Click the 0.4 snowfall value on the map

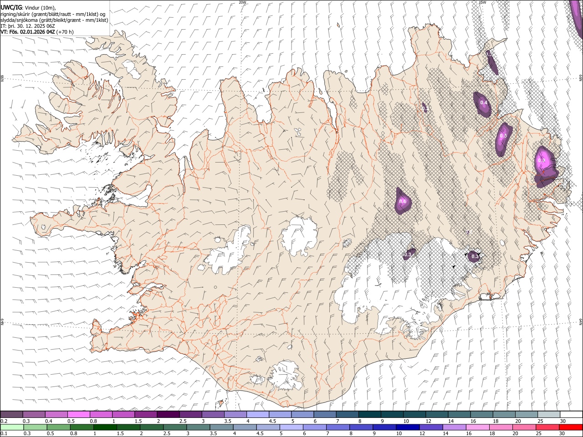click(x=484, y=102)
